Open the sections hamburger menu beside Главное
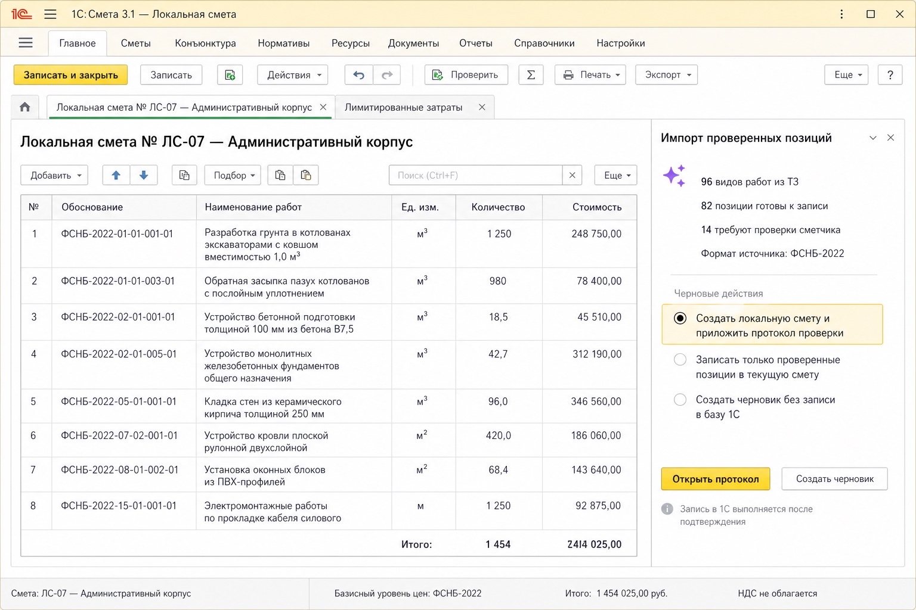The width and height of the screenshot is (916, 610). tap(26, 43)
